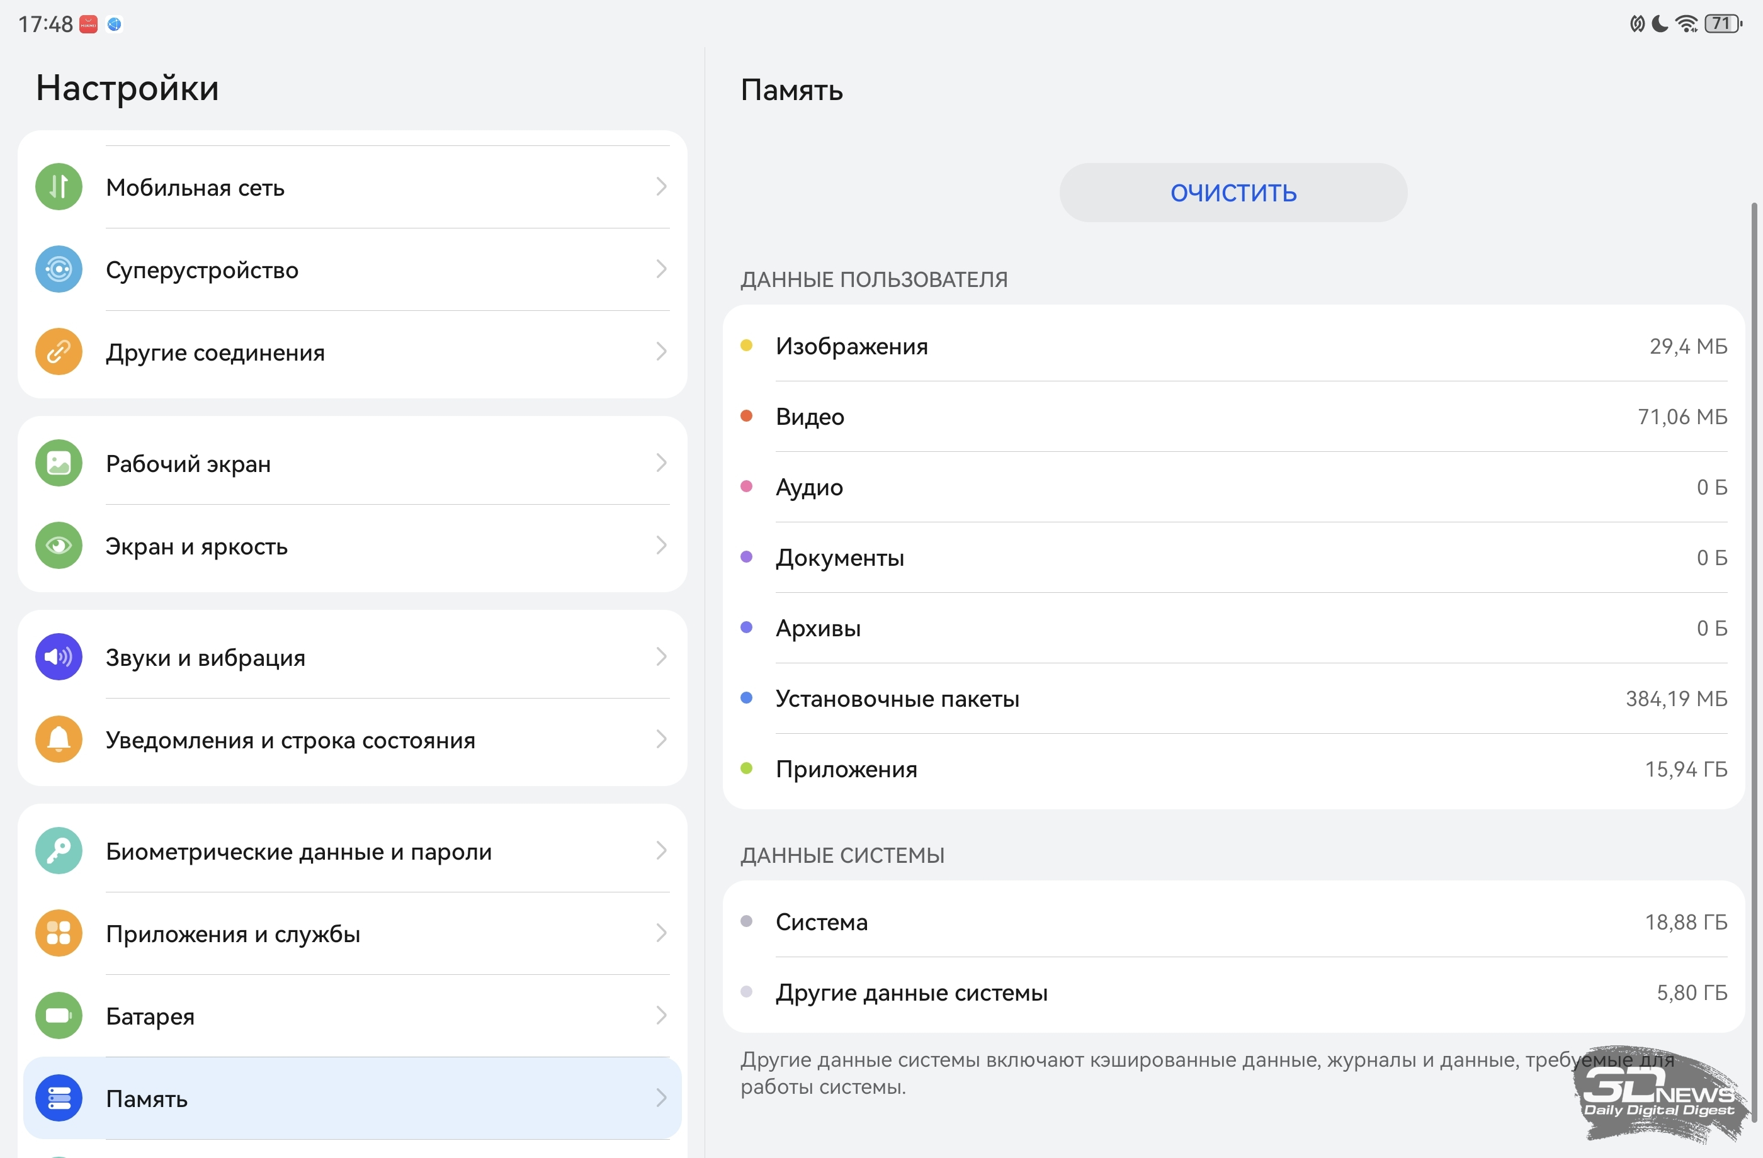Viewport: 1763px width, 1158px height.
Task: Open the Установочные пакеты storage entry
Action: [1233, 698]
